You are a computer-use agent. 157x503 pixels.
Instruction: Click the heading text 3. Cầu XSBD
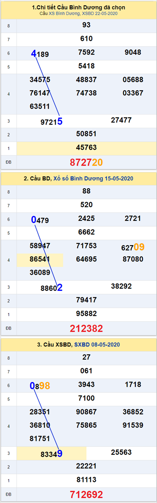54,344
